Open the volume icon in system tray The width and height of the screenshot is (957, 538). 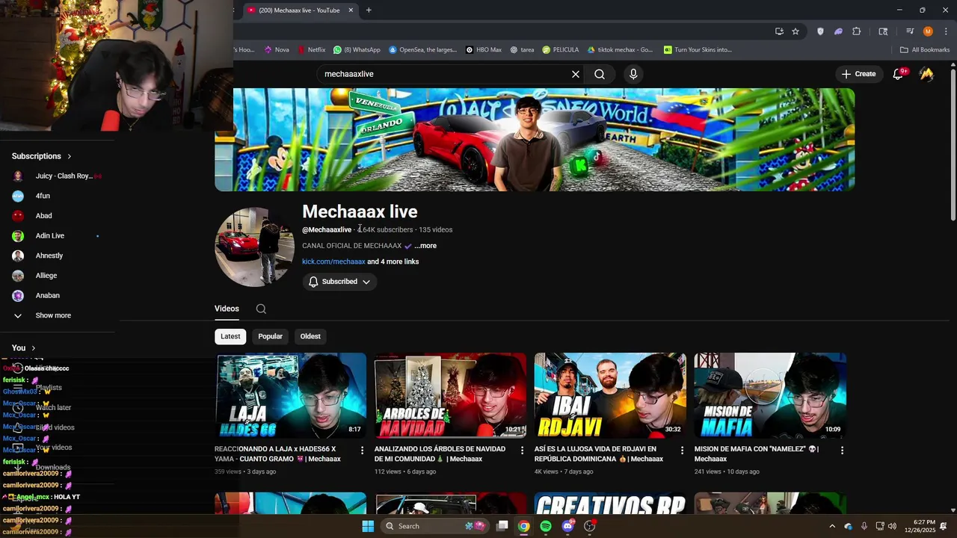click(x=892, y=526)
